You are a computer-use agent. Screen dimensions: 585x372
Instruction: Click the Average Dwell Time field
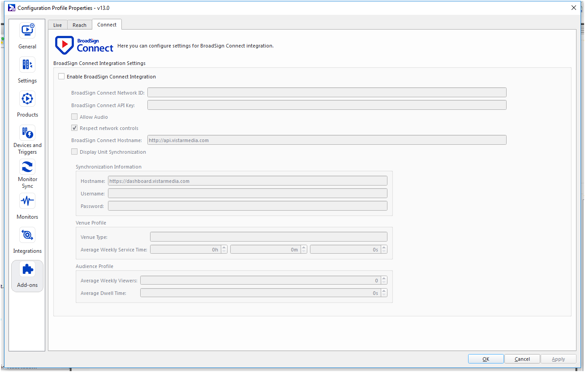[x=260, y=293]
